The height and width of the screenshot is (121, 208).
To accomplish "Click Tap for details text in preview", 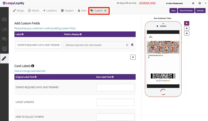I will tap(163, 81).
